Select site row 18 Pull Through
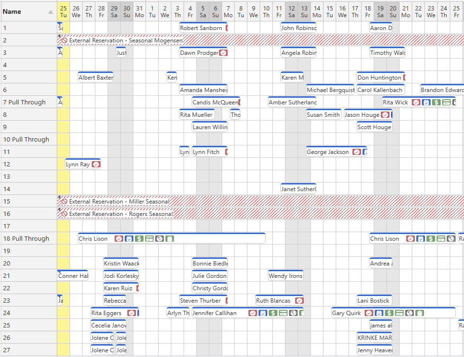The width and height of the screenshot is (464, 357). tap(29, 239)
